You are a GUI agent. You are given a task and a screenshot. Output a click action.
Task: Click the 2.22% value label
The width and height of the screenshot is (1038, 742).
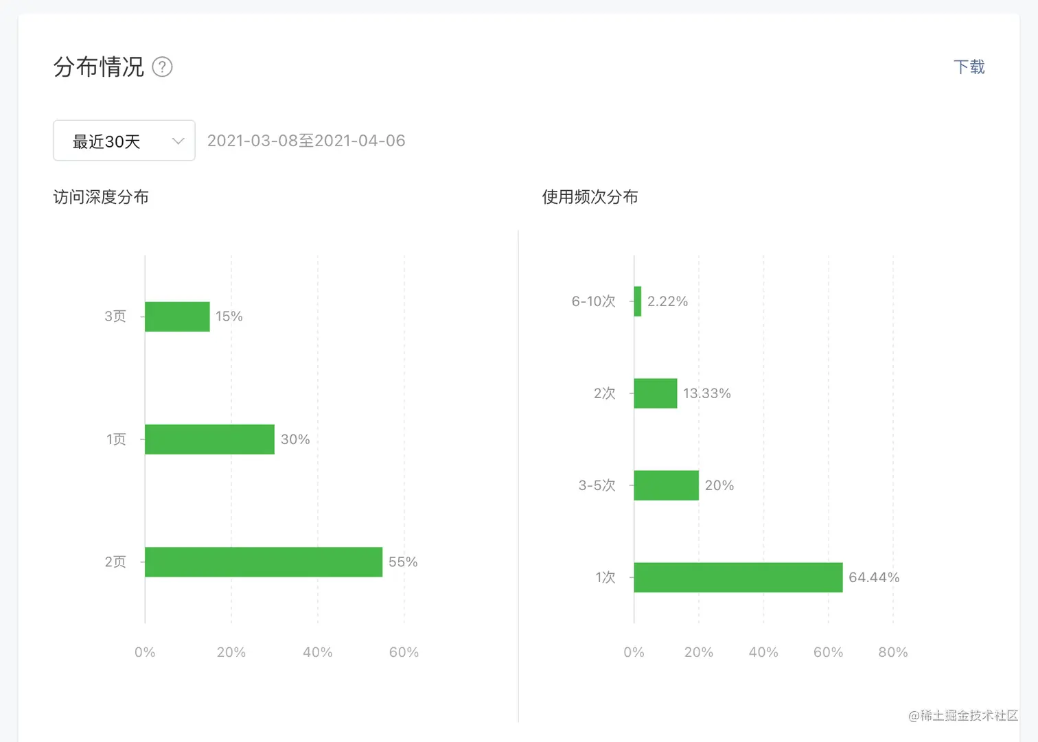point(667,301)
